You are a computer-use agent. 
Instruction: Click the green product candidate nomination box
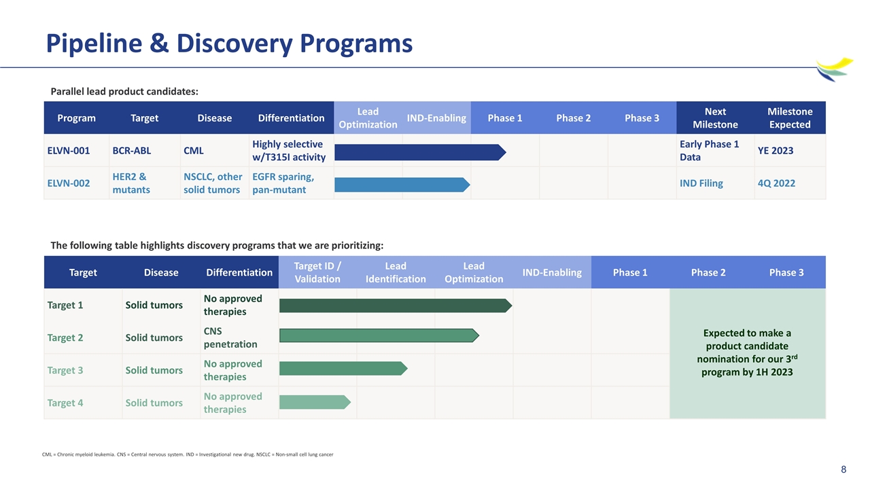coord(748,353)
